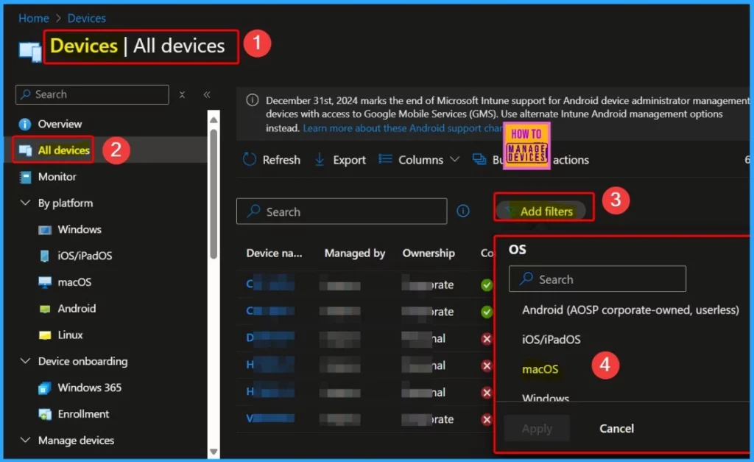This screenshot has height=462, width=754.
Task: Open the Learn more Android support link
Action: tap(403, 128)
